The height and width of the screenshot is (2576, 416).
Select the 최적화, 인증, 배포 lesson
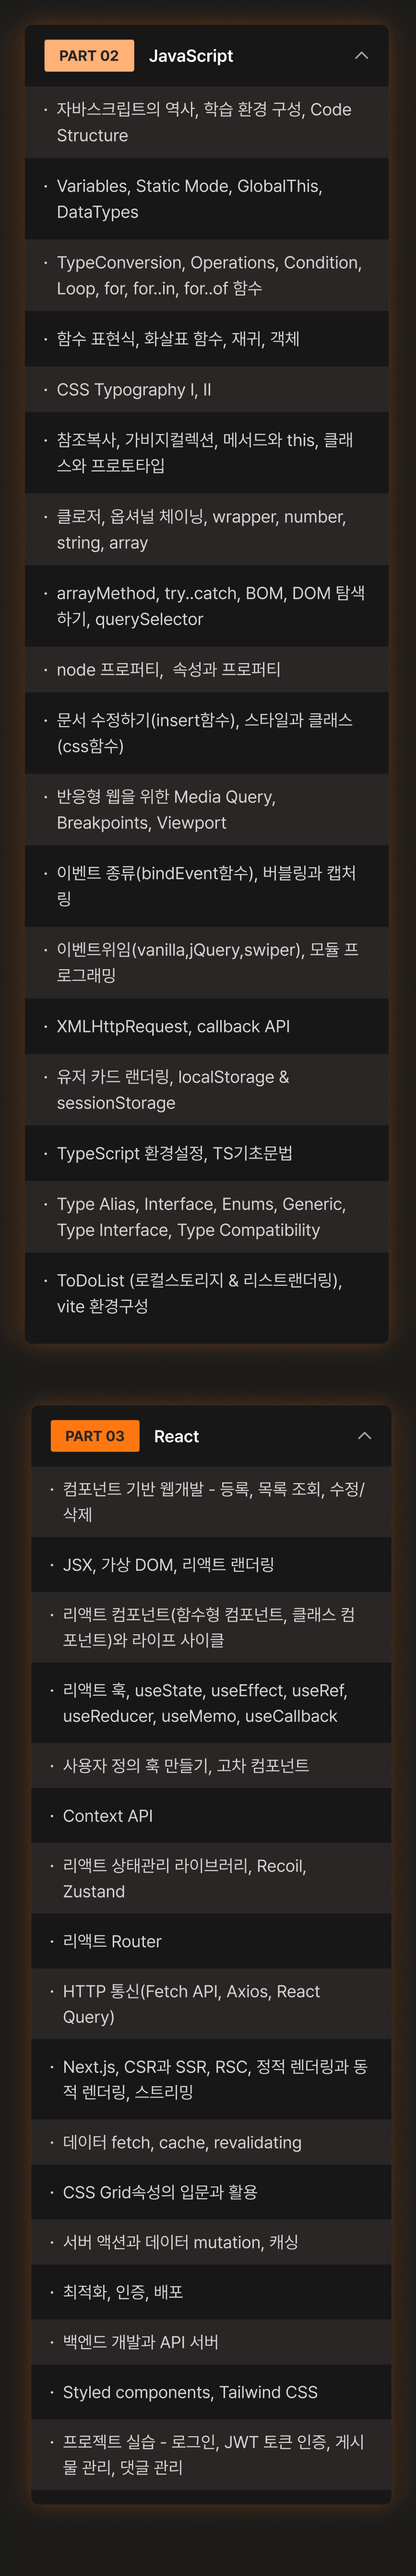[123, 2291]
